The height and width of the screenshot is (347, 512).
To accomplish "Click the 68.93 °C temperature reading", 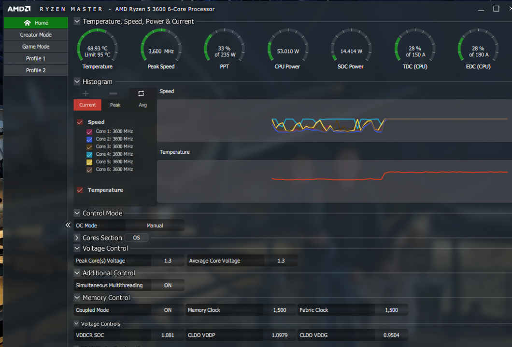I will [x=97, y=48].
